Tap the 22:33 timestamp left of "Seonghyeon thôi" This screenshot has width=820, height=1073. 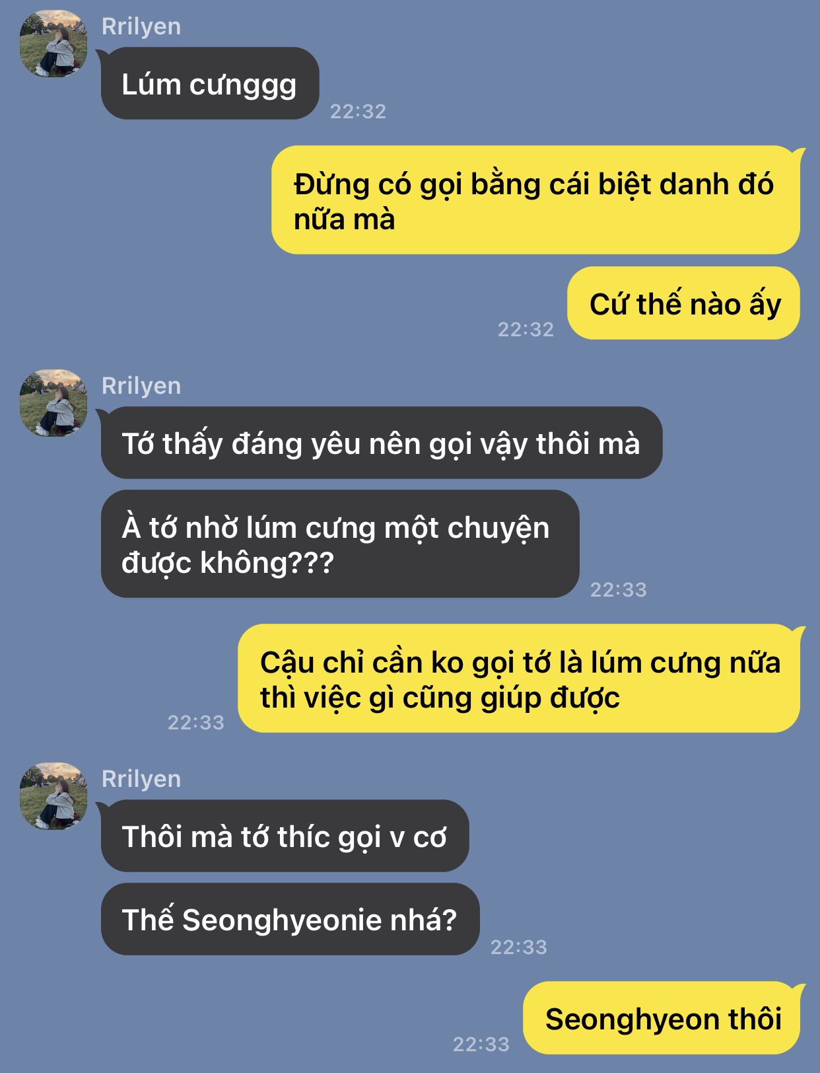click(x=481, y=1044)
